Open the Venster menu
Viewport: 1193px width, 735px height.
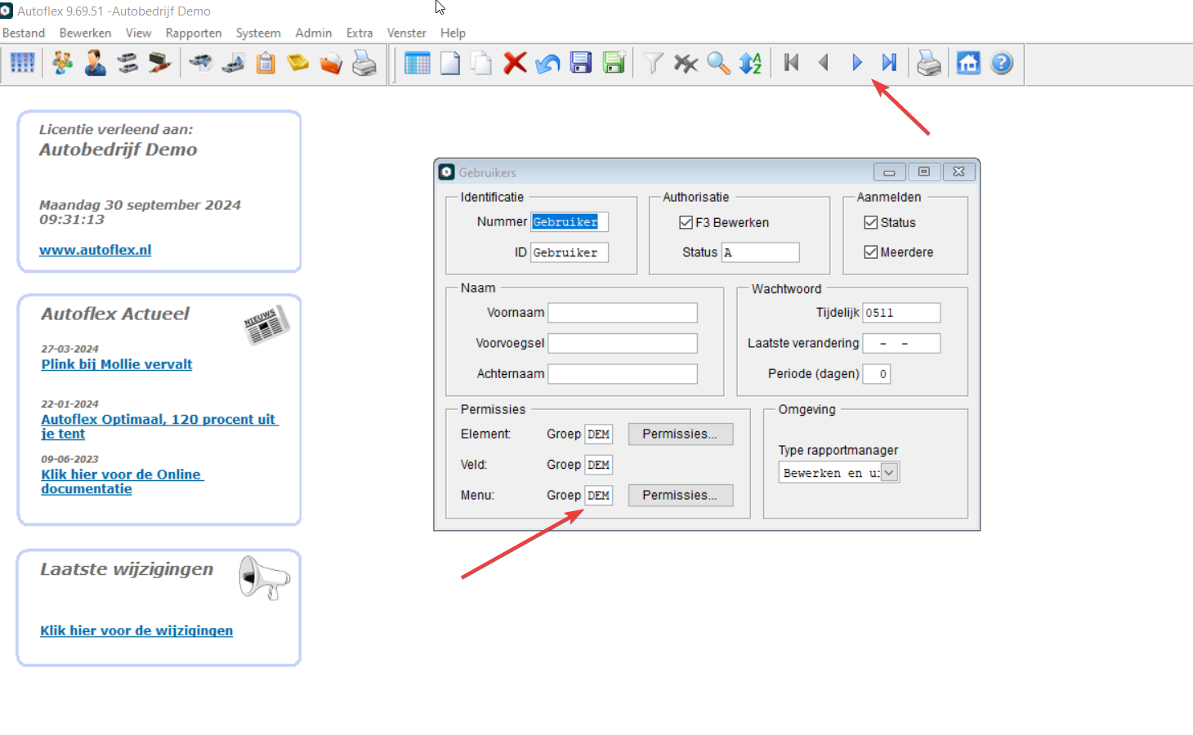pyautogui.click(x=407, y=33)
